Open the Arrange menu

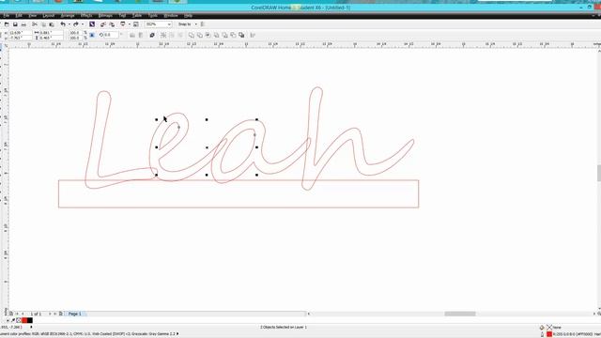click(68, 16)
